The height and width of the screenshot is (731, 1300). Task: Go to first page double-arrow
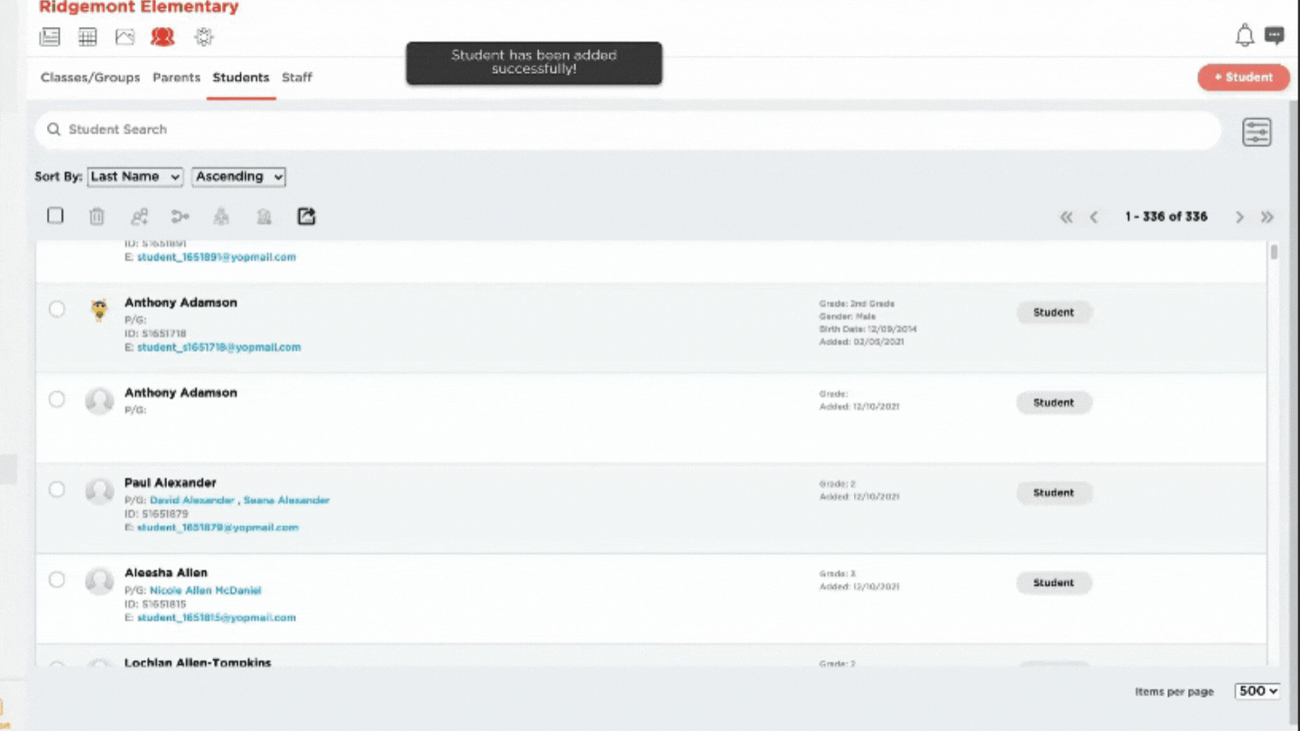[x=1066, y=217]
